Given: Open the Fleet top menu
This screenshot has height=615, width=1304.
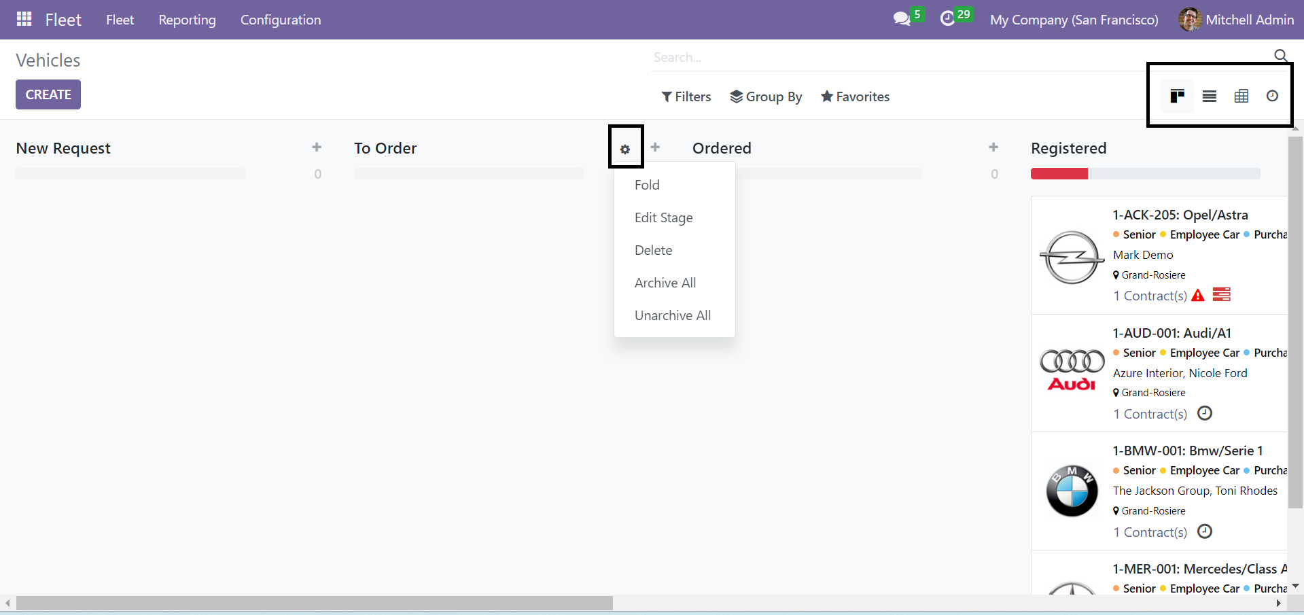Looking at the screenshot, I should (120, 20).
